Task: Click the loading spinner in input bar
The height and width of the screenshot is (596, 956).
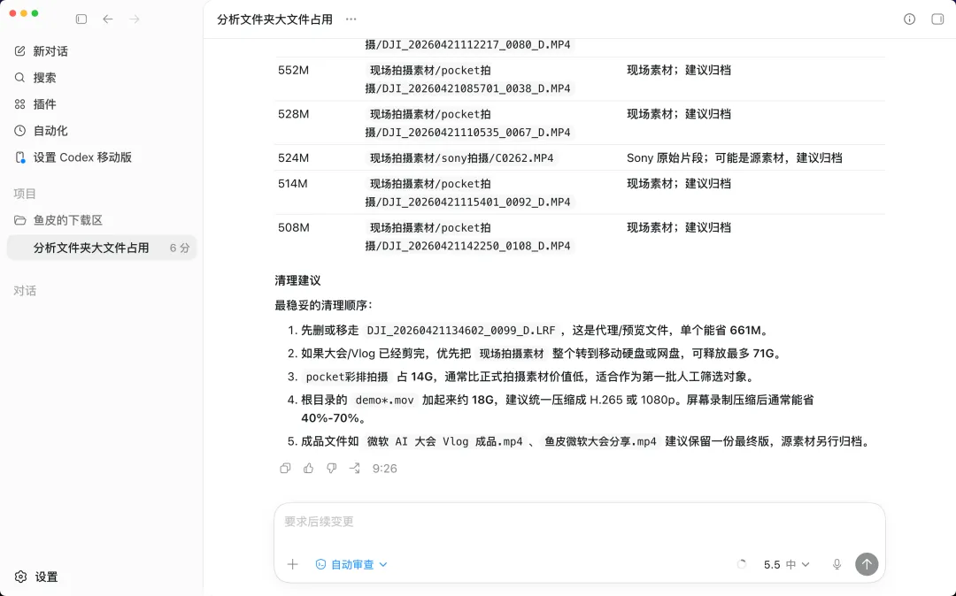Action: pyautogui.click(x=742, y=564)
